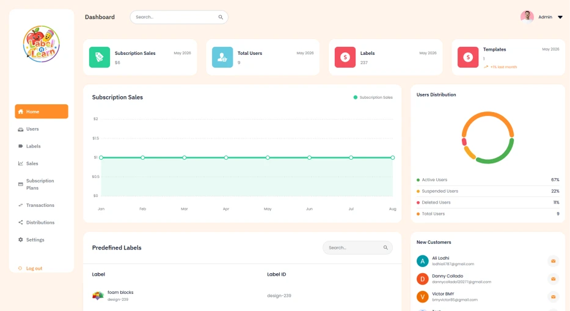
Task: Click the Dashboard page title
Action: [100, 17]
